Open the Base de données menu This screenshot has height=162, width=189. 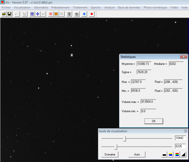tap(129, 8)
